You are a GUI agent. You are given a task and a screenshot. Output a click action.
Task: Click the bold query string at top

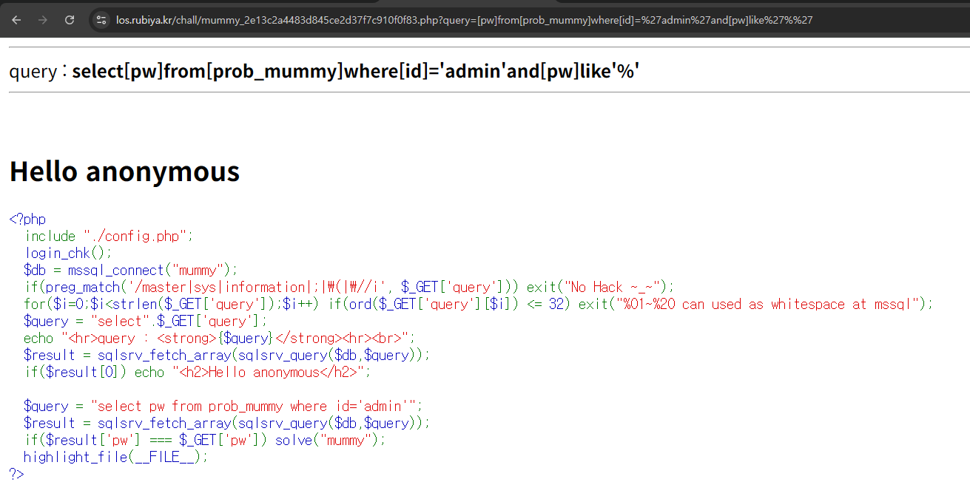point(355,71)
